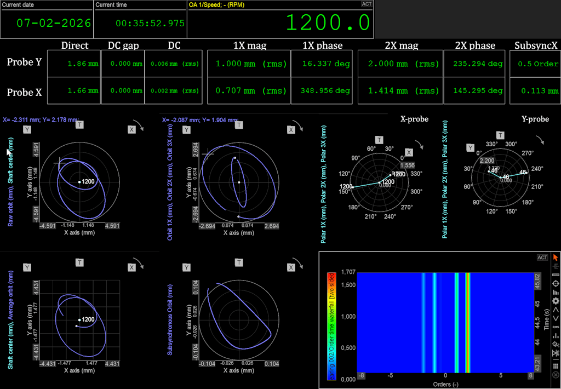This screenshot has width=561, height=389.
Task: Edit waterfall order axis maximum 8
Action: (x=530, y=375)
